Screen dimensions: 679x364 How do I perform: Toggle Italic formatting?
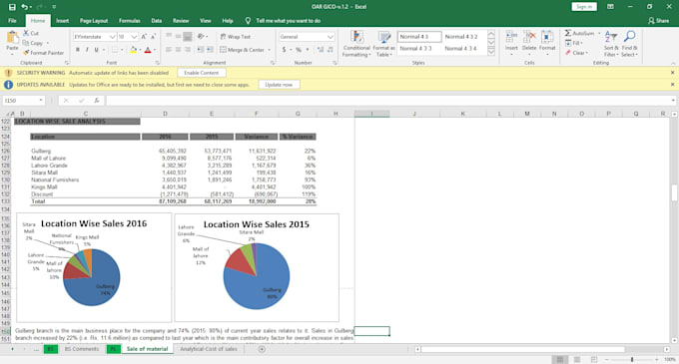pyautogui.click(x=87, y=50)
